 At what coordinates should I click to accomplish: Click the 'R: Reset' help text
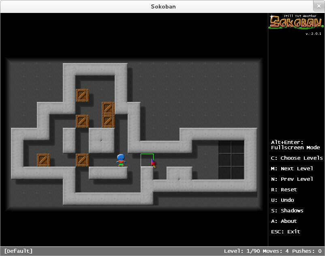[x=284, y=190]
